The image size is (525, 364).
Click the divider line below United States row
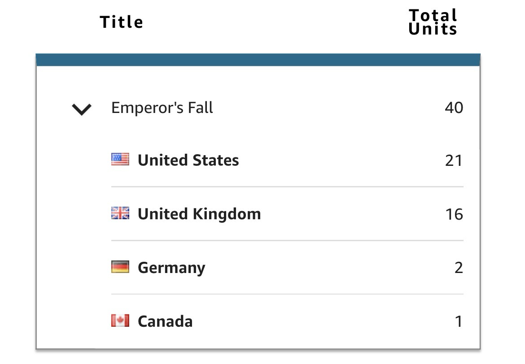(287, 186)
